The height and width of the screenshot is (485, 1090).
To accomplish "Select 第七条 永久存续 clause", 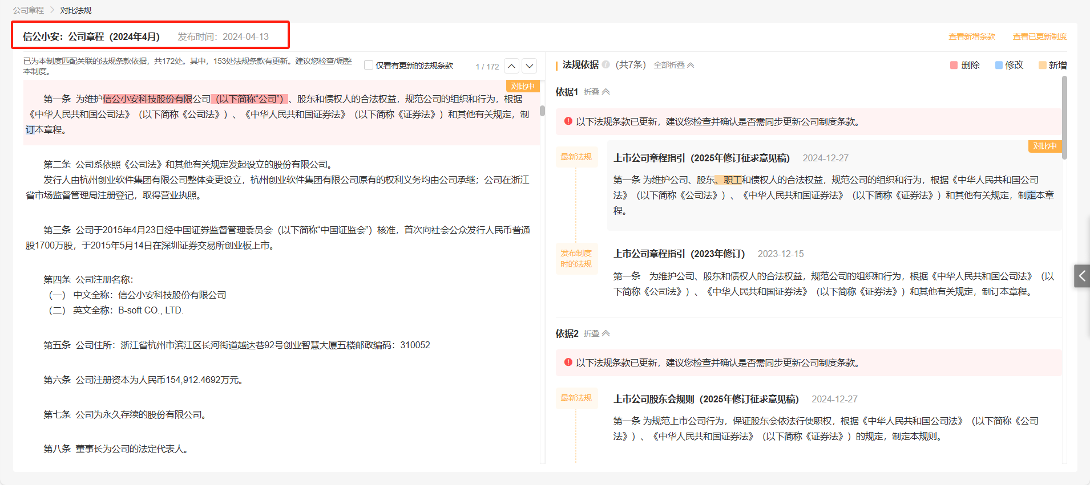I will click(x=126, y=414).
